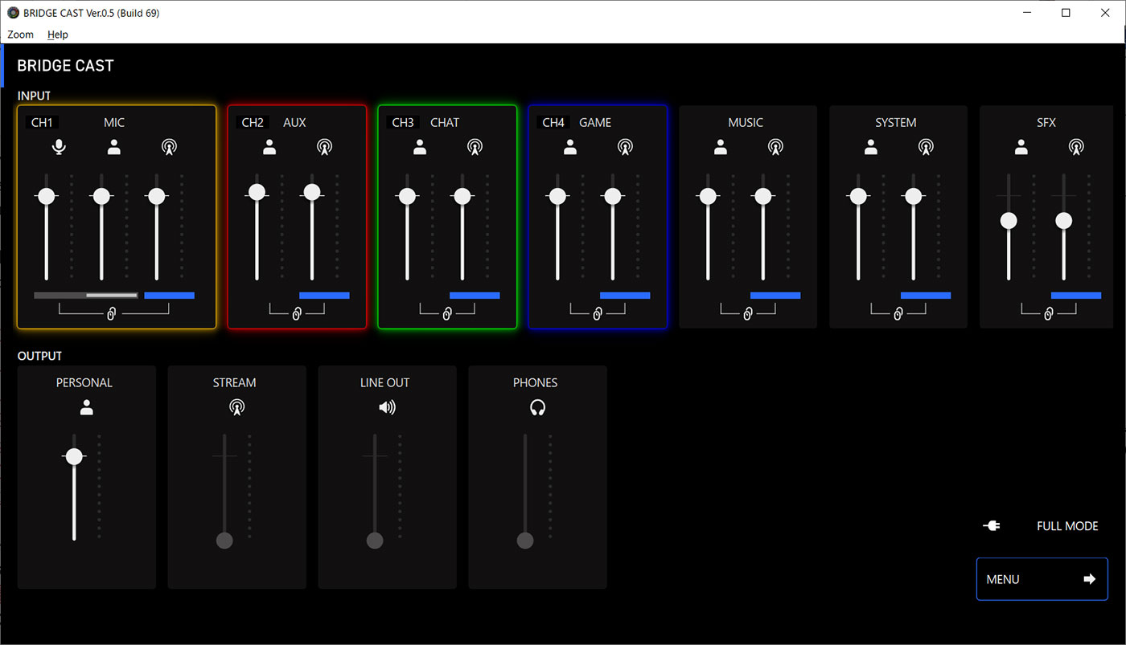Toggle the blue mute bar in AUX channel
1126x645 pixels.
tap(324, 296)
